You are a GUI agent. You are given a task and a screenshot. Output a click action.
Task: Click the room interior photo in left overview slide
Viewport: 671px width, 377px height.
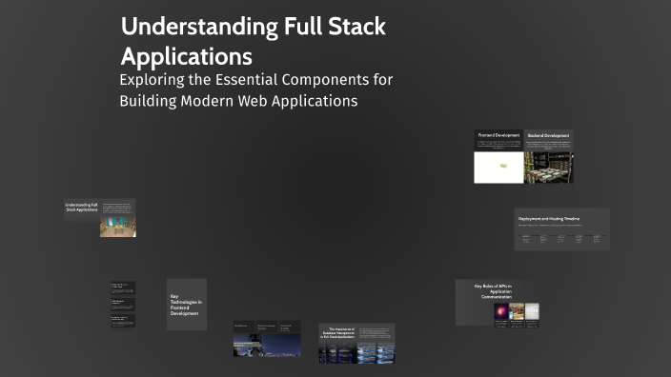[x=117, y=227]
